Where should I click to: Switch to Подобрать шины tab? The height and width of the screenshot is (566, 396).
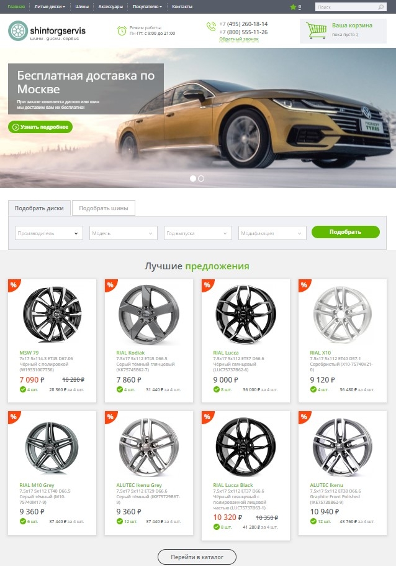point(104,208)
